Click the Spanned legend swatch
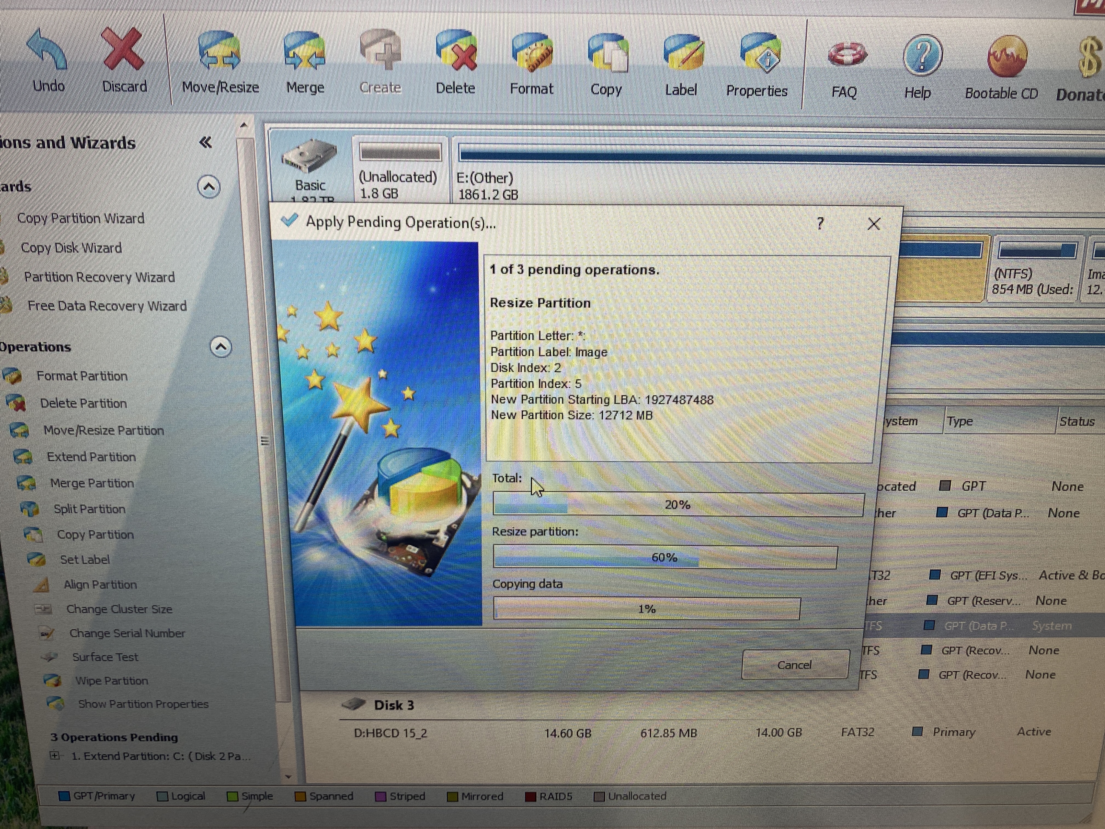 click(300, 796)
